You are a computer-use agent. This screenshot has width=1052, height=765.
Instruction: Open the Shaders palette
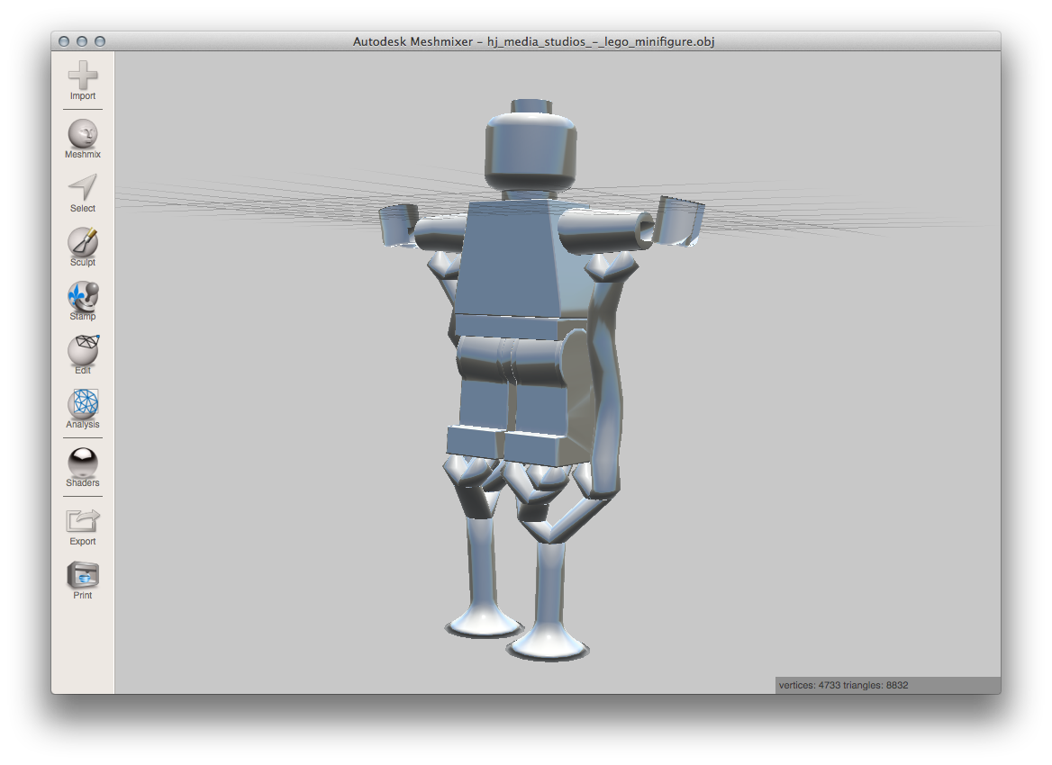pyautogui.click(x=82, y=463)
